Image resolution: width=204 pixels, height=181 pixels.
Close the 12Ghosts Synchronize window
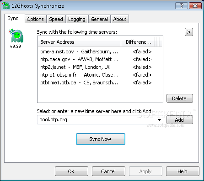[195, 6]
